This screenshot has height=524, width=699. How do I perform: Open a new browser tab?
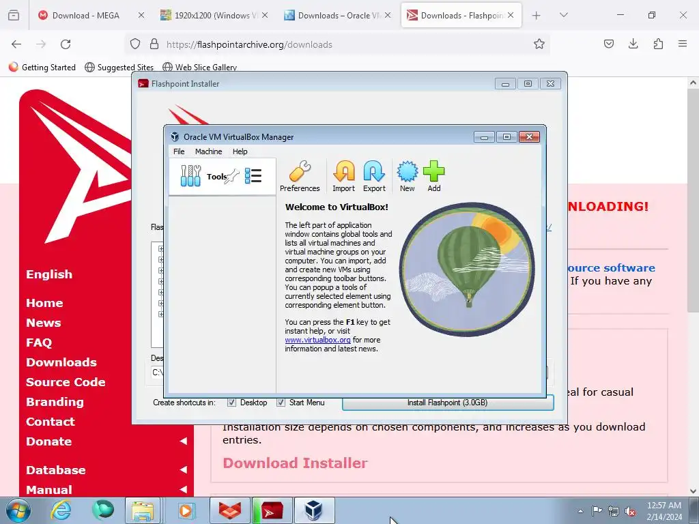pos(537,16)
